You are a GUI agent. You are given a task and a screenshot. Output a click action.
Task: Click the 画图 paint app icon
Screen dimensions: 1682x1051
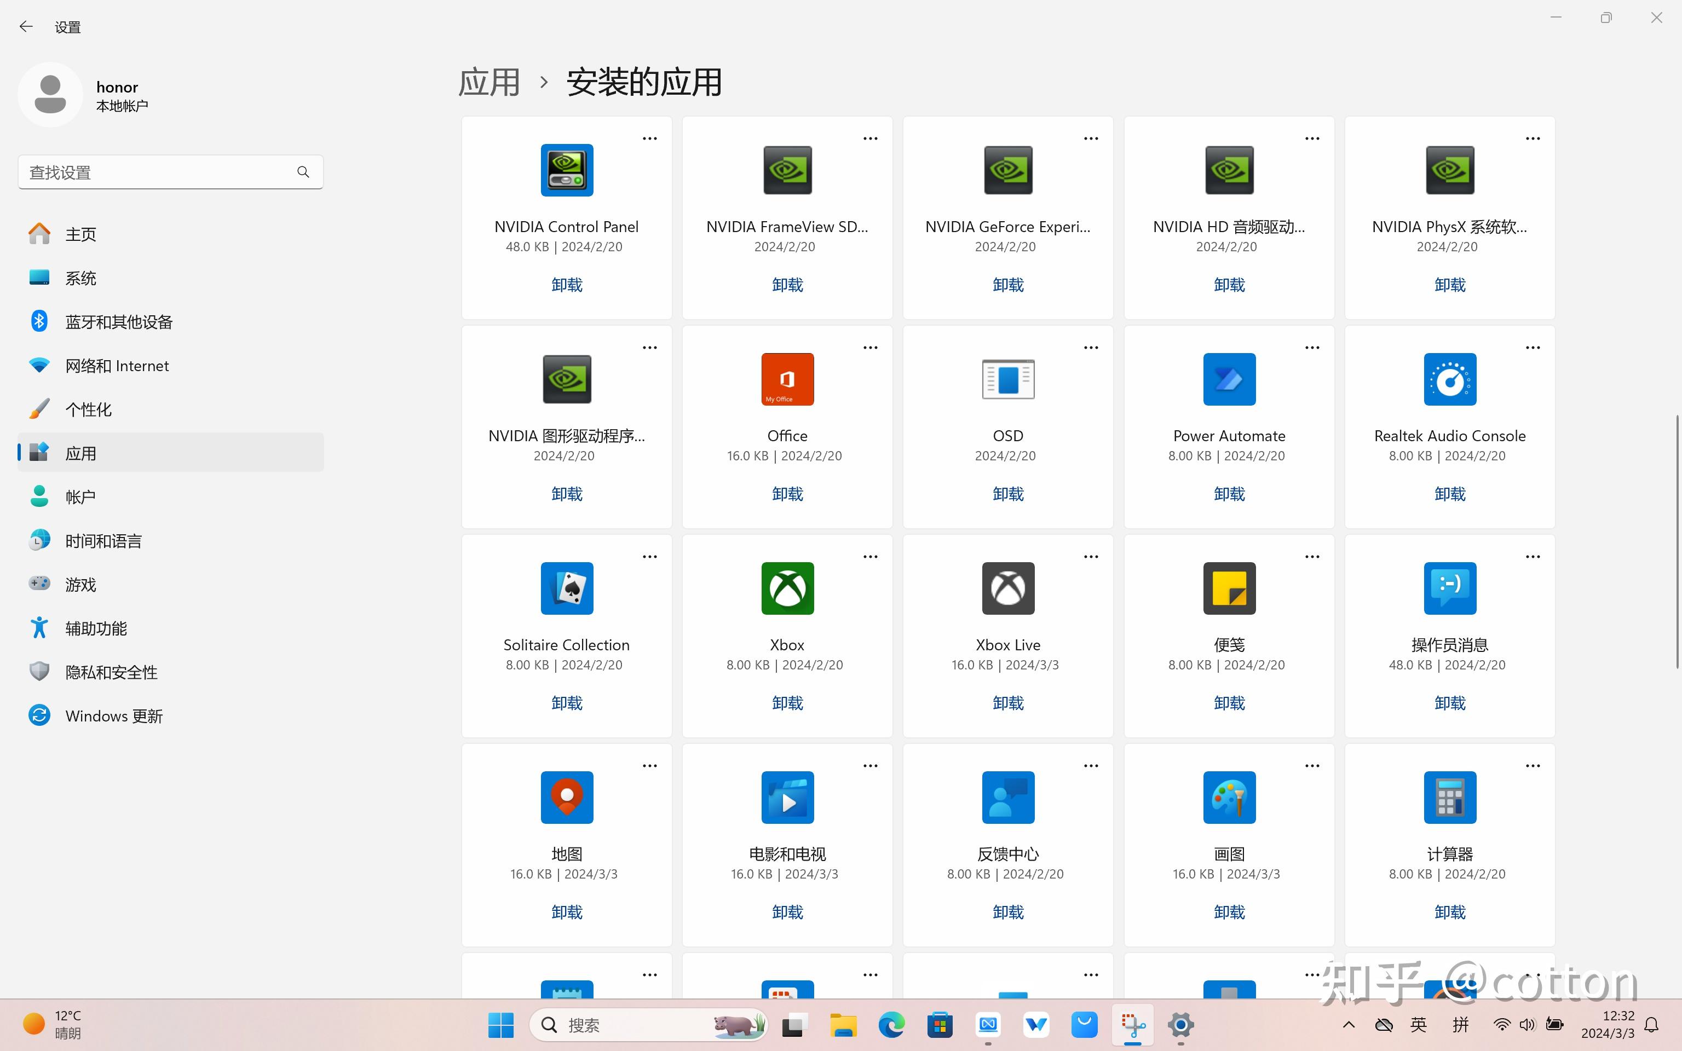coord(1229,798)
